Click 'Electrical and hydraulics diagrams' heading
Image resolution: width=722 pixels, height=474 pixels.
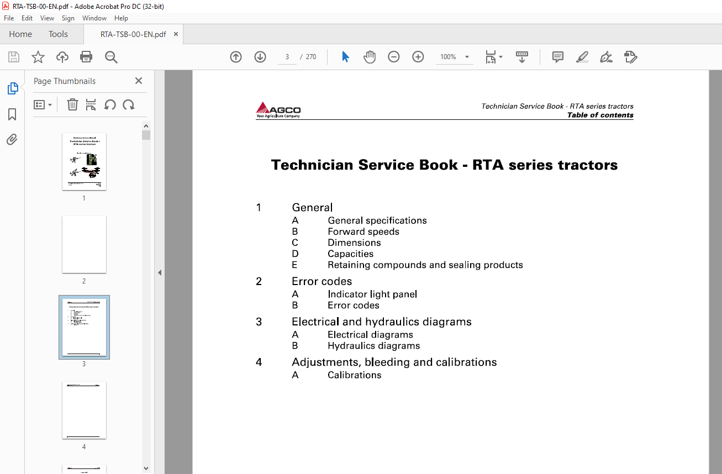tap(382, 322)
